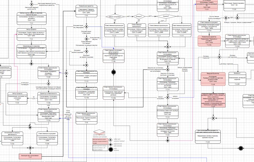Select process box numbered 7.3.3
The image size is (254, 162).
[x=32, y=19]
